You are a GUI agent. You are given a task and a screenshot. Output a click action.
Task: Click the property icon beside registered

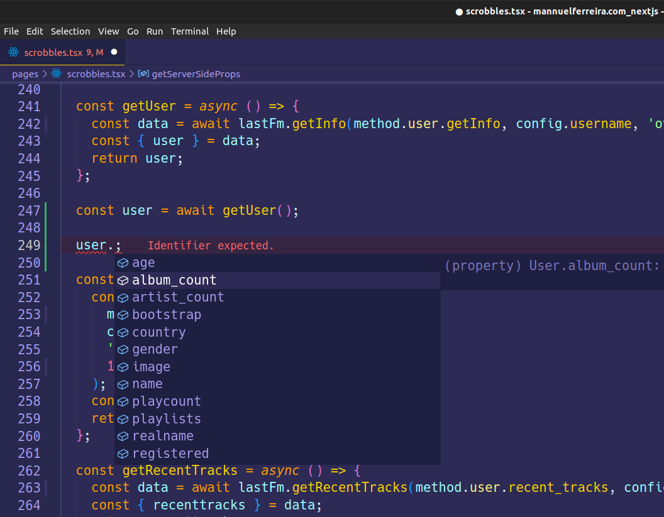pyautogui.click(x=123, y=454)
